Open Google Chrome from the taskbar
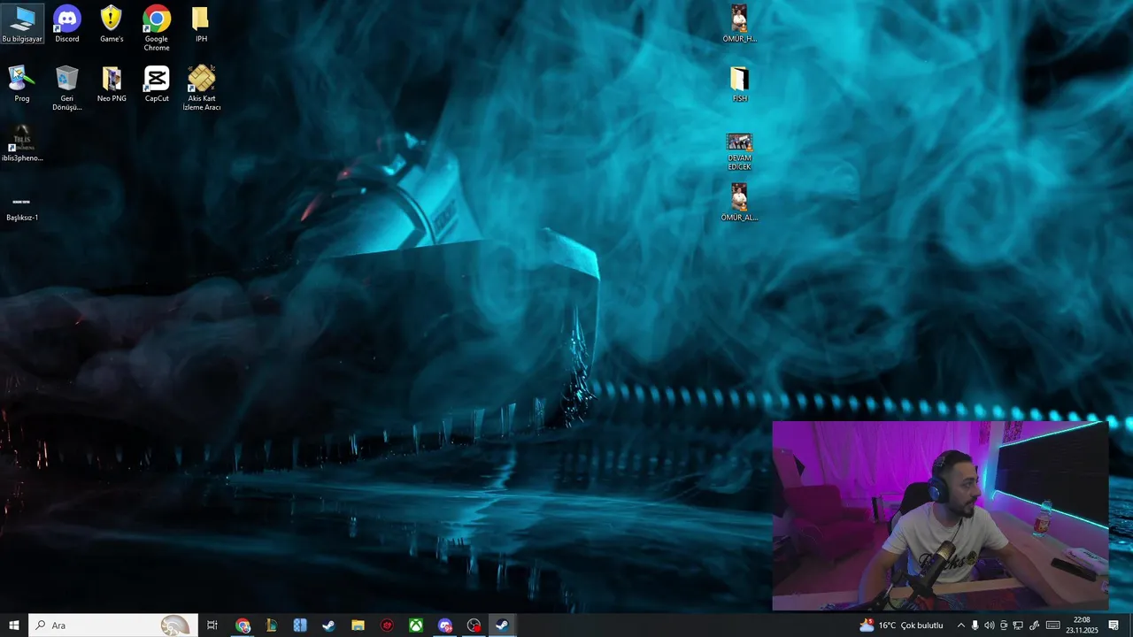1133x637 pixels. 243,625
